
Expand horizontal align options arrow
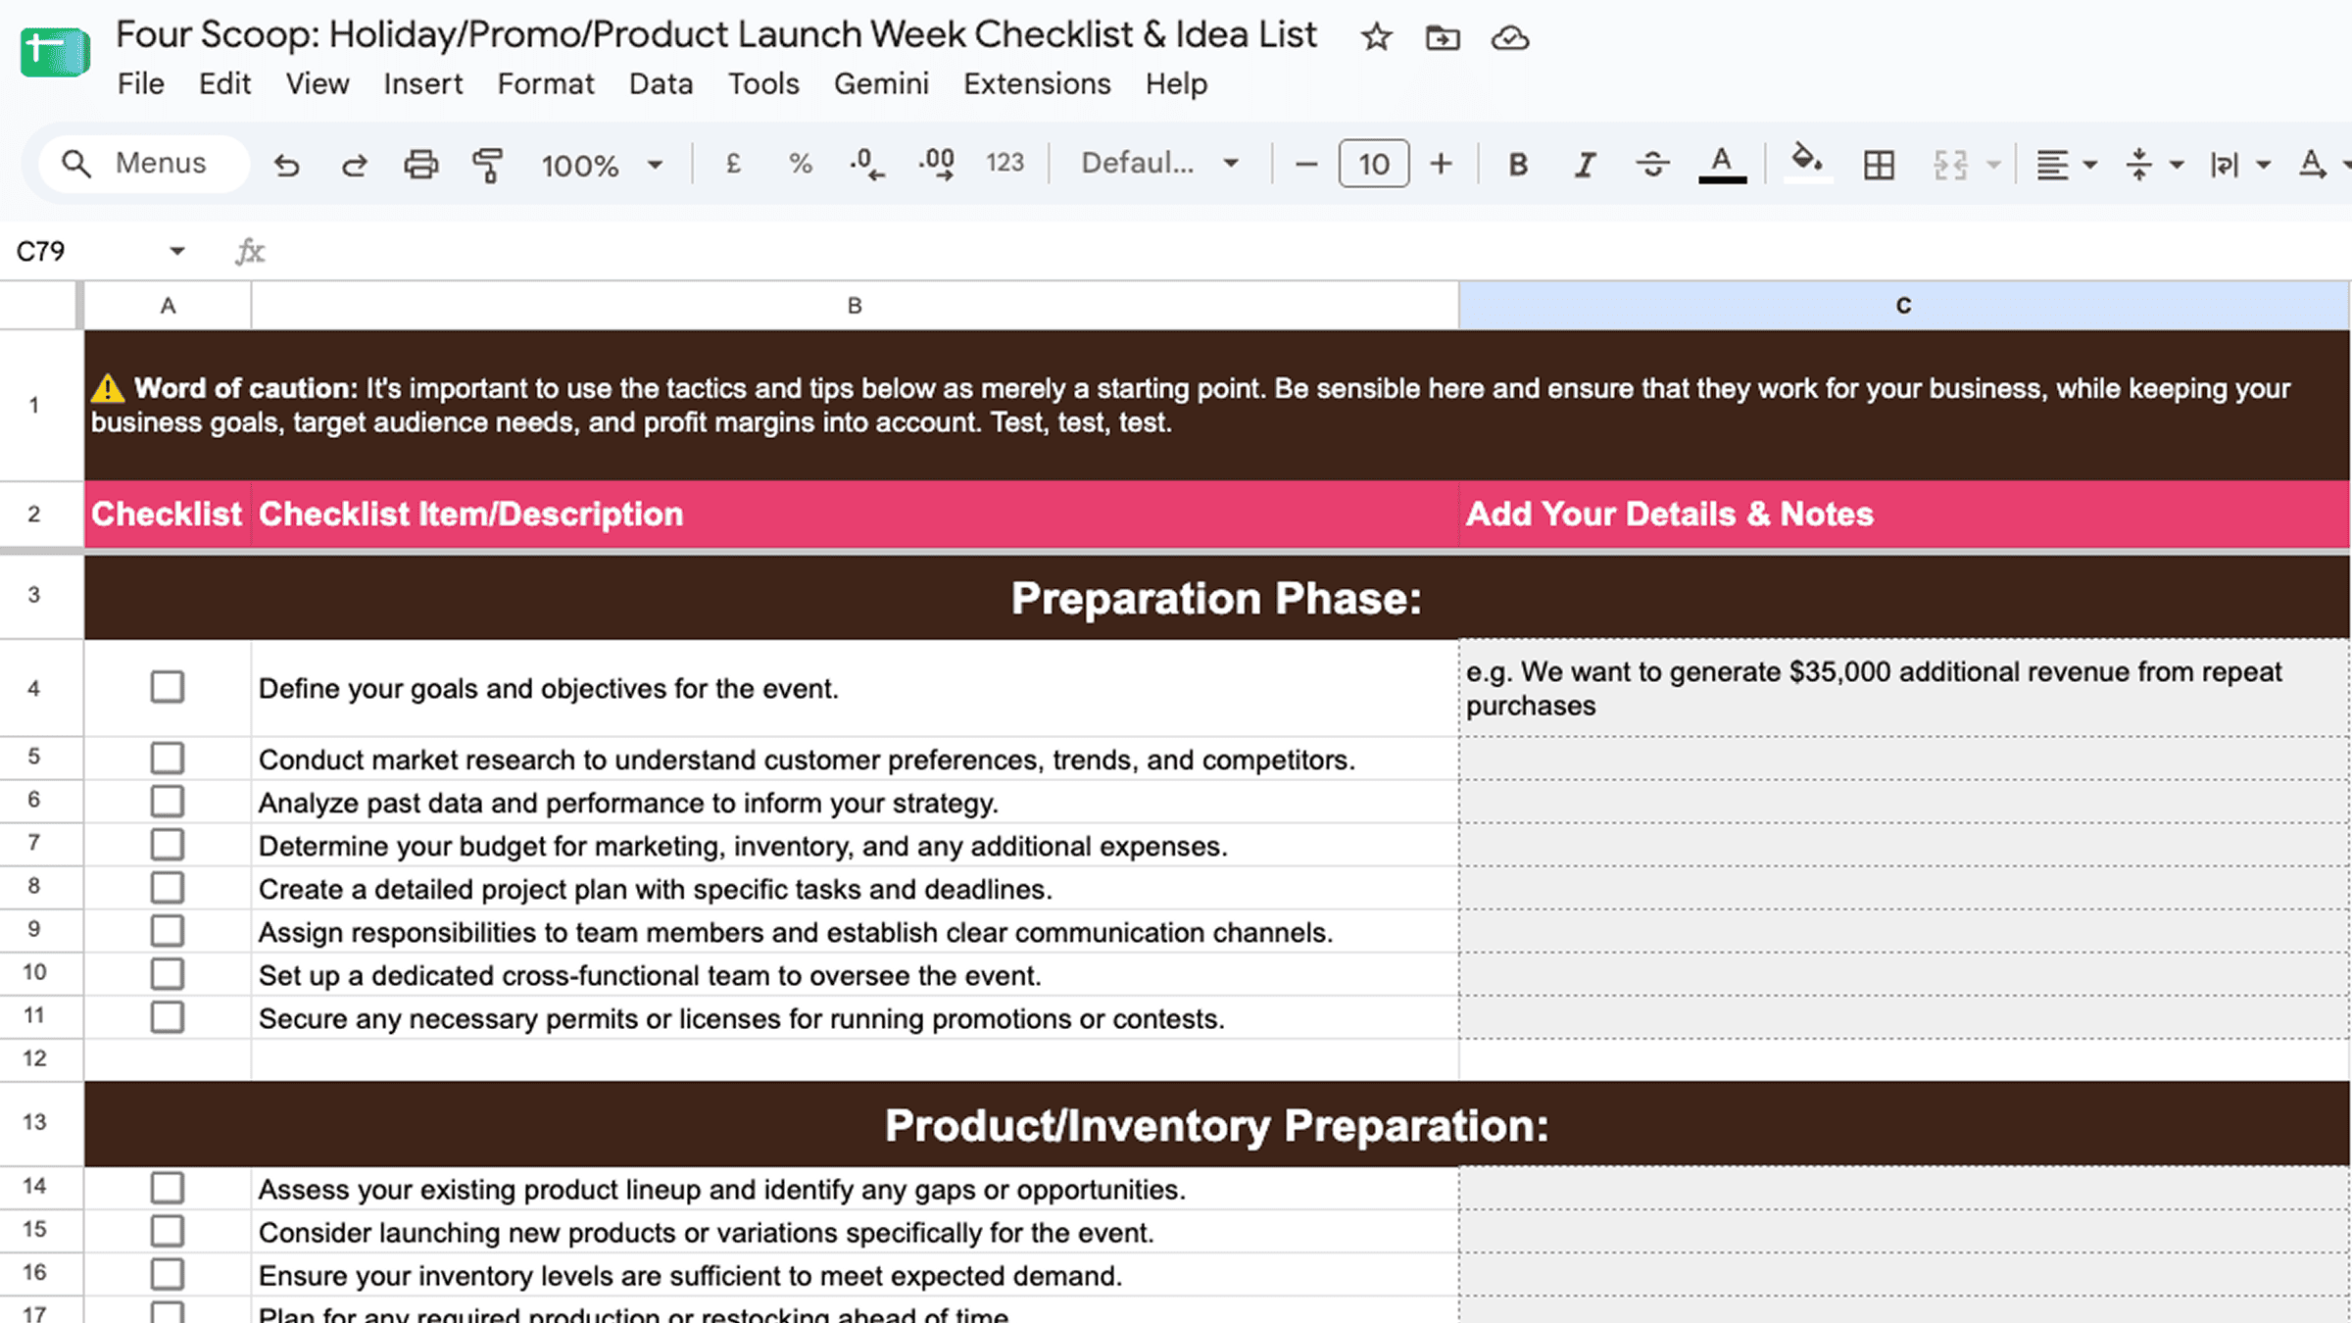click(2089, 165)
